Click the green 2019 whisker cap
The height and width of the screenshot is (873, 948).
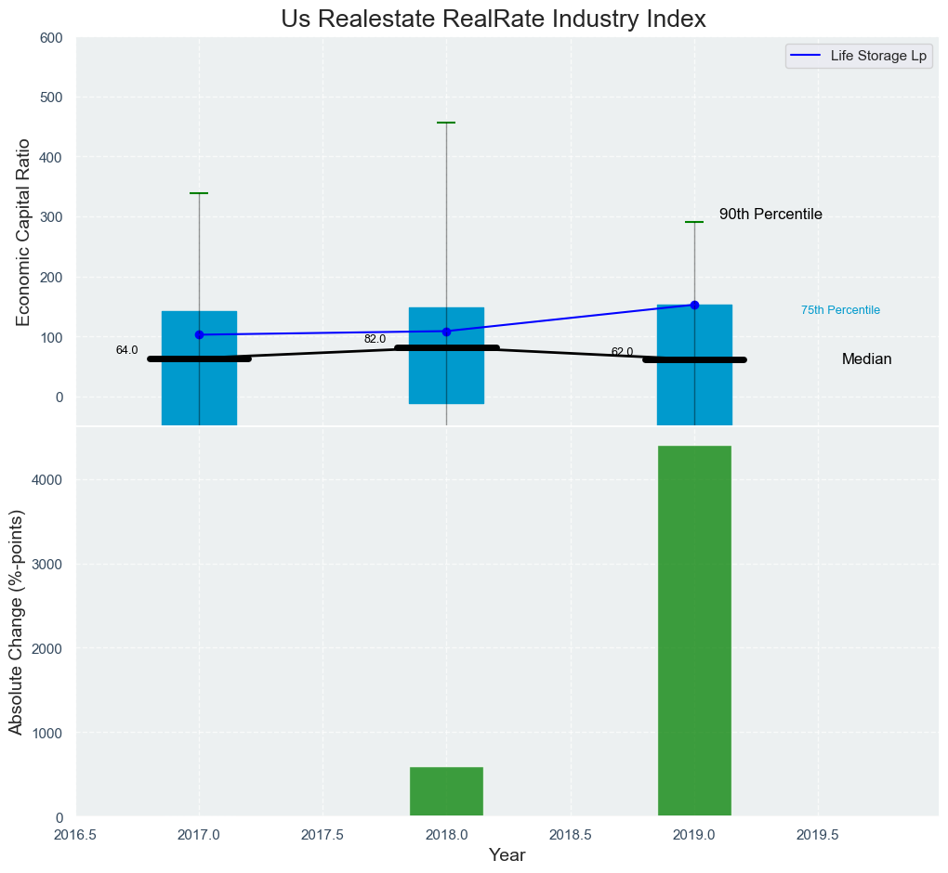(x=694, y=222)
